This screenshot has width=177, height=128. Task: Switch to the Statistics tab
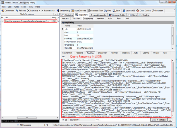point(67,15)
